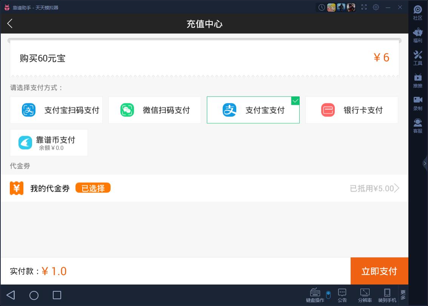Screen dimensions: 428x306
Task: Contact 客服 support from the sidebar
Action: tap(418, 126)
